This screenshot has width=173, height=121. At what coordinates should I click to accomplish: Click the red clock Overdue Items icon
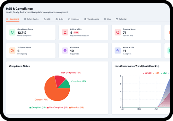[x=118, y=32]
